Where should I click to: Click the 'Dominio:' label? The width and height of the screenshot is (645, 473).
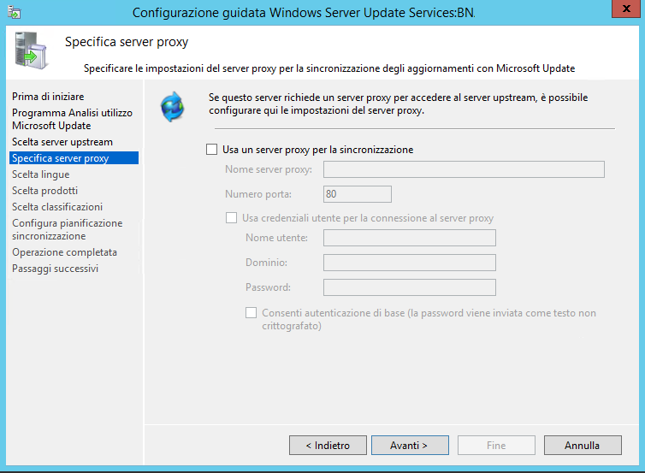coord(266,263)
